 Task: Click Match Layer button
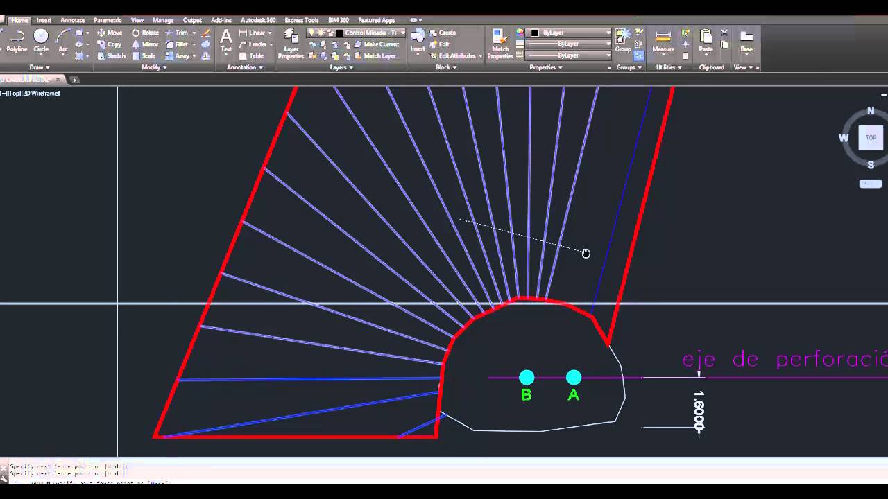coord(375,56)
